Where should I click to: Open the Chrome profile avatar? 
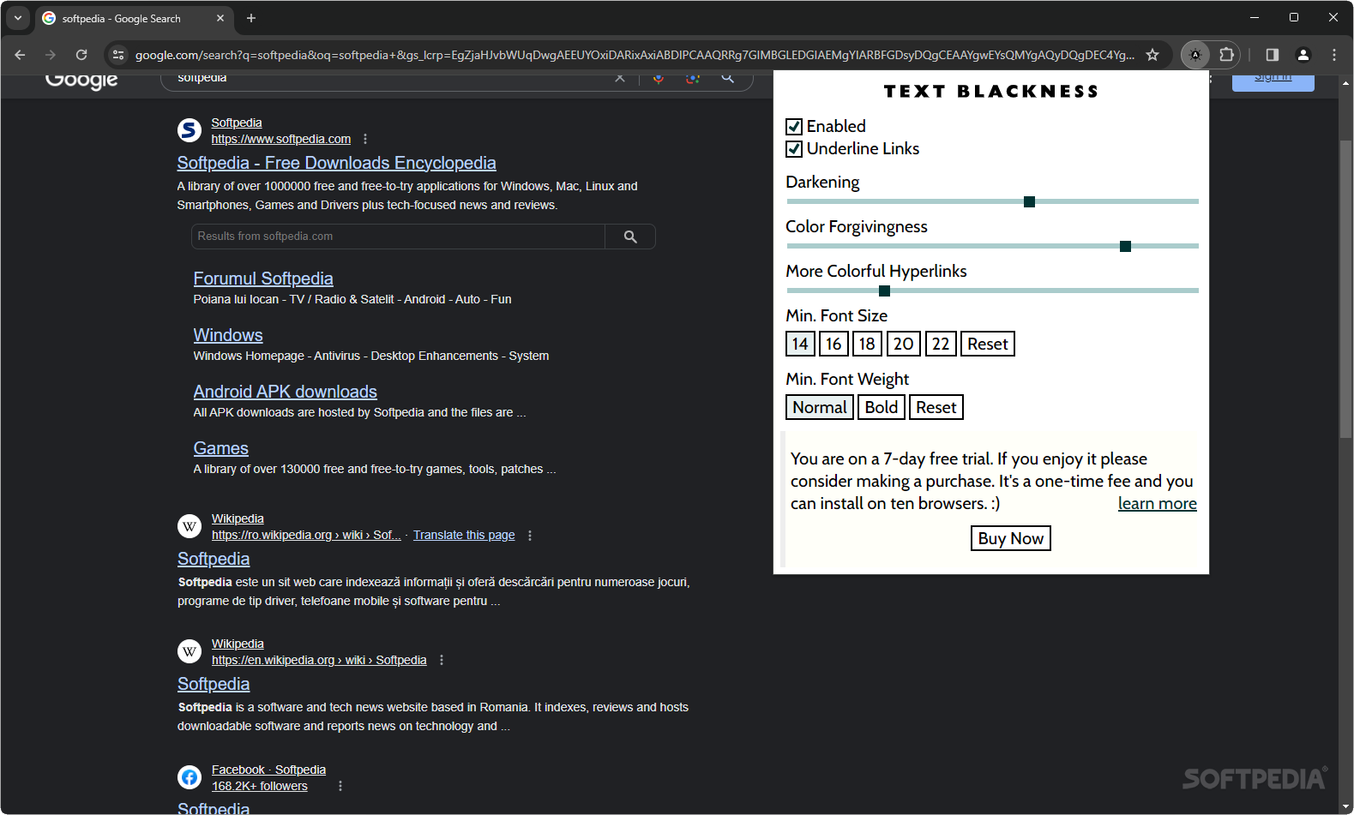1303,55
